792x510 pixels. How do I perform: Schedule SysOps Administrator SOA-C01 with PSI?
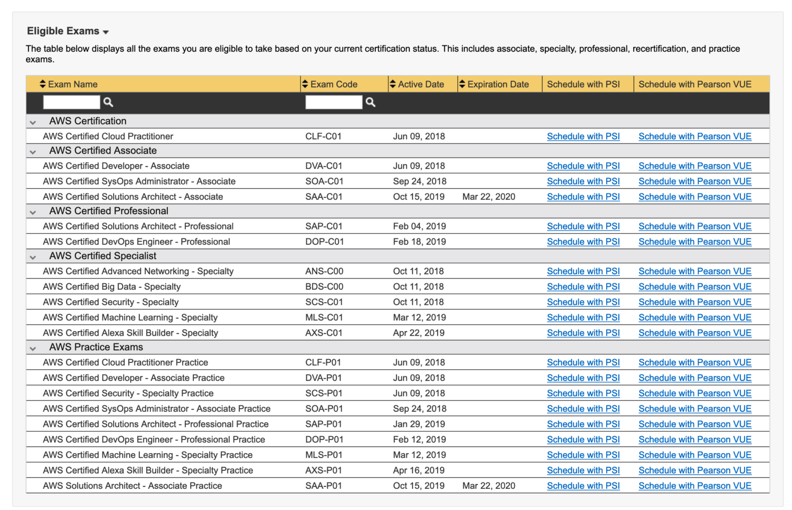point(583,181)
